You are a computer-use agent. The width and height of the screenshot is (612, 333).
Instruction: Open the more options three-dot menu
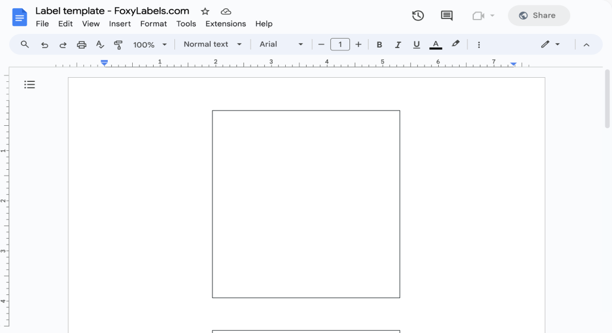[x=479, y=45]
